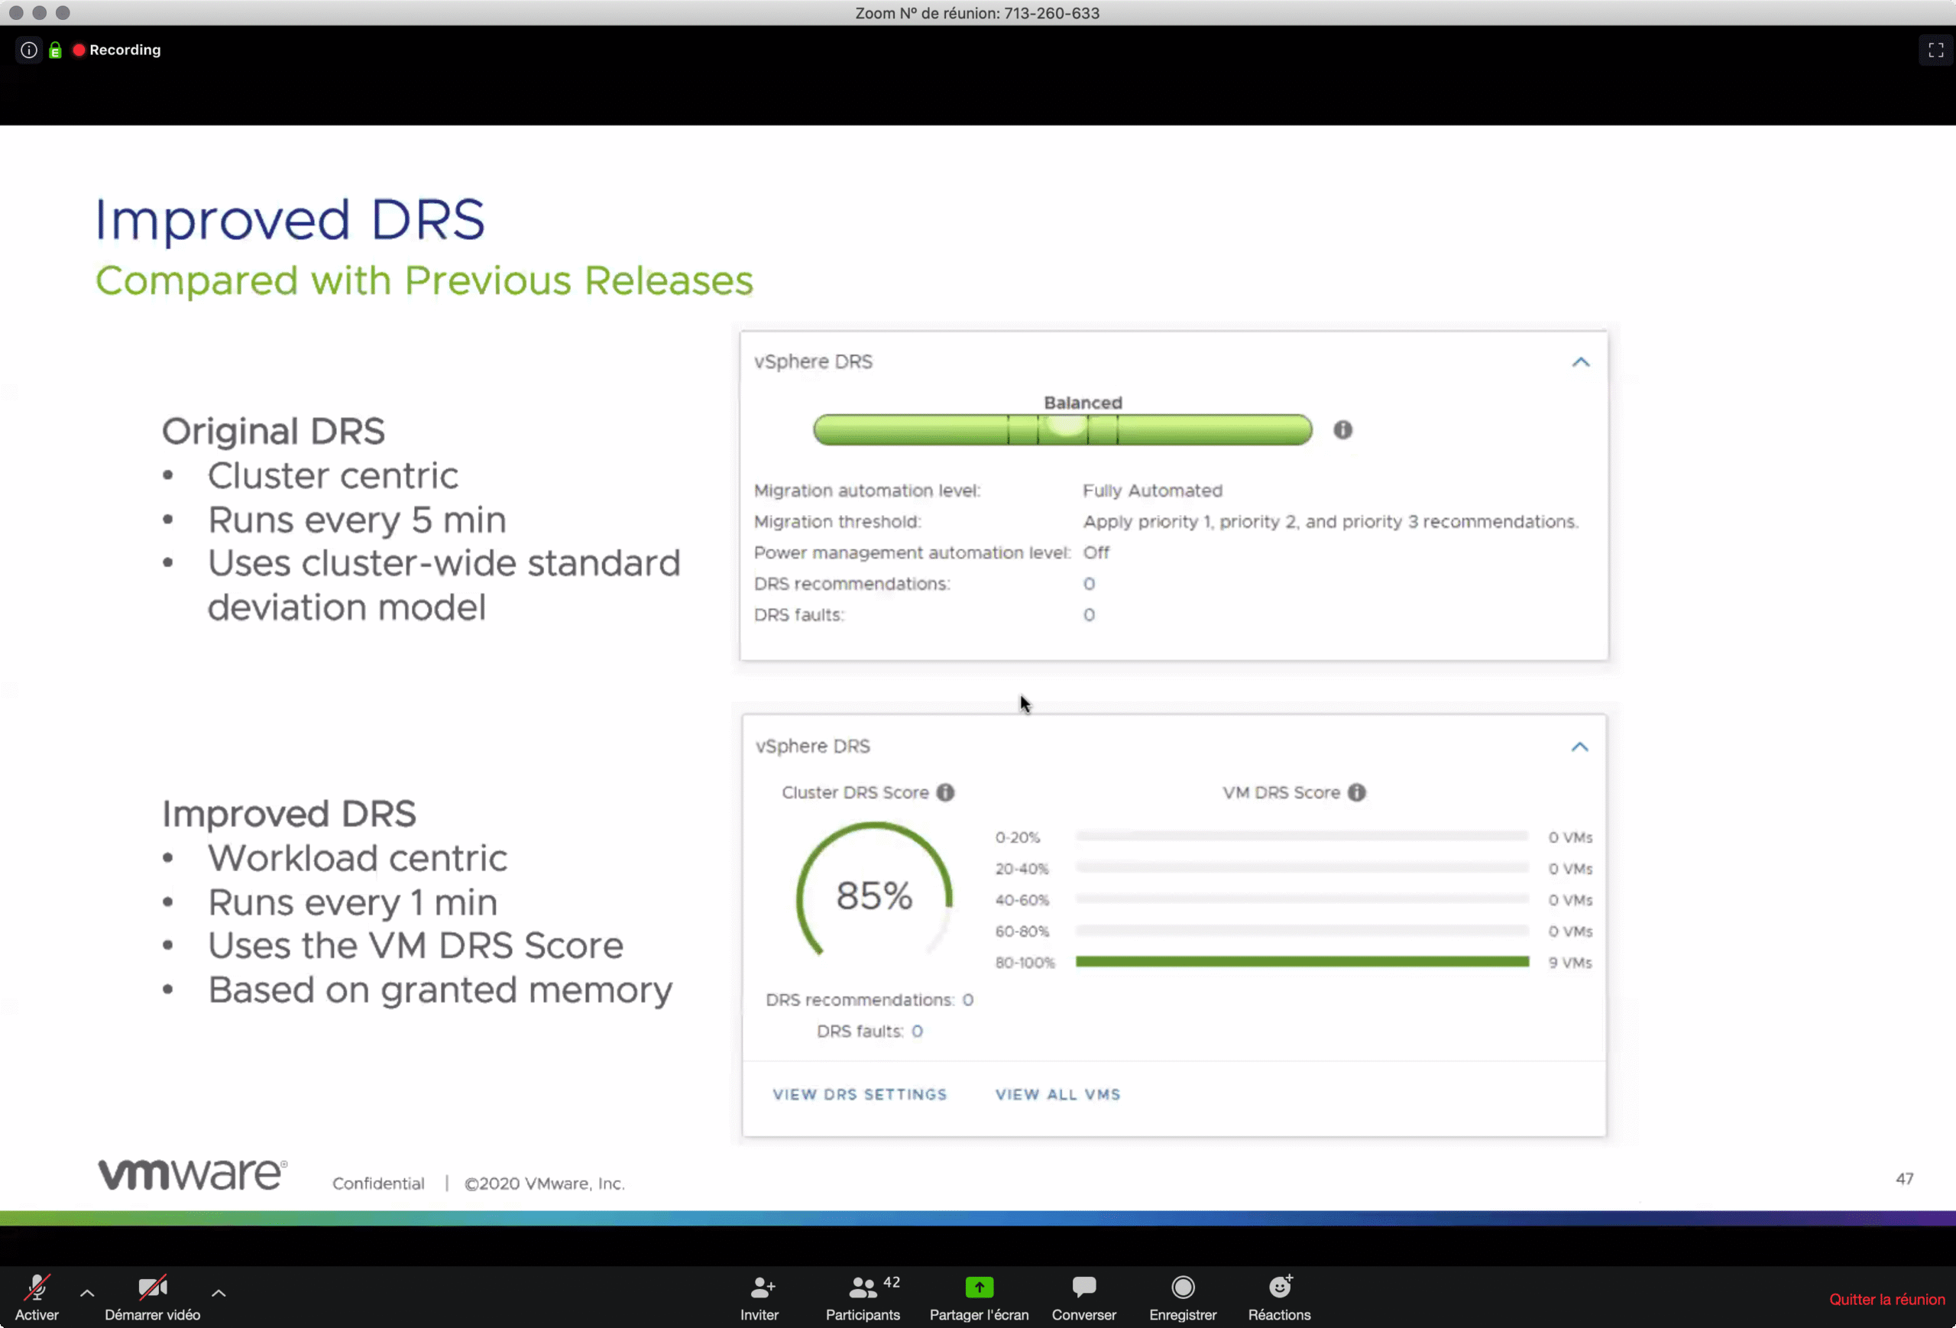
Task: Open the Inviter button
Action: pos(759,1297)
